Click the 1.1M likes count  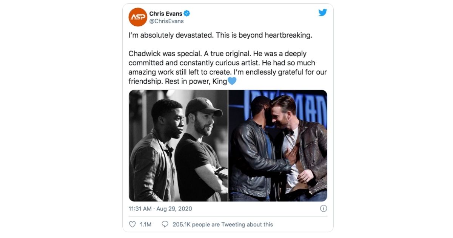tap(145, 224)
